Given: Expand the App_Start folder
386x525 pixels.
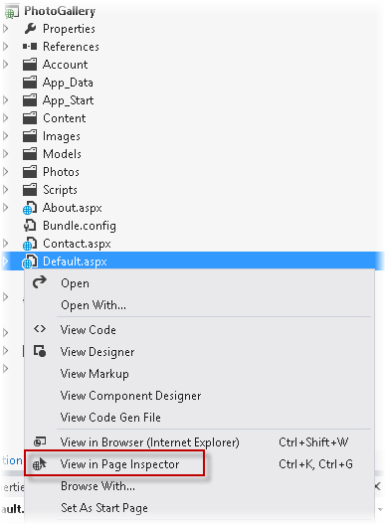Looking at the screenshot, I should click(5, 99).
